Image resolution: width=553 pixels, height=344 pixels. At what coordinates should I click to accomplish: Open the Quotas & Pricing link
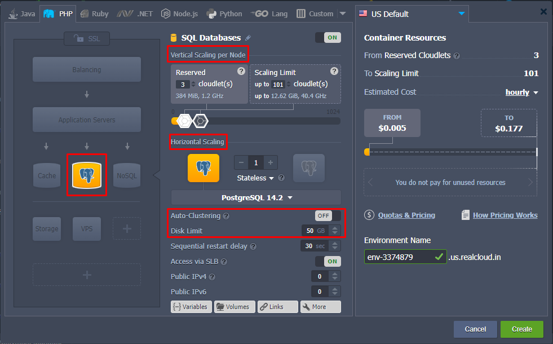(x=405, y=215)
